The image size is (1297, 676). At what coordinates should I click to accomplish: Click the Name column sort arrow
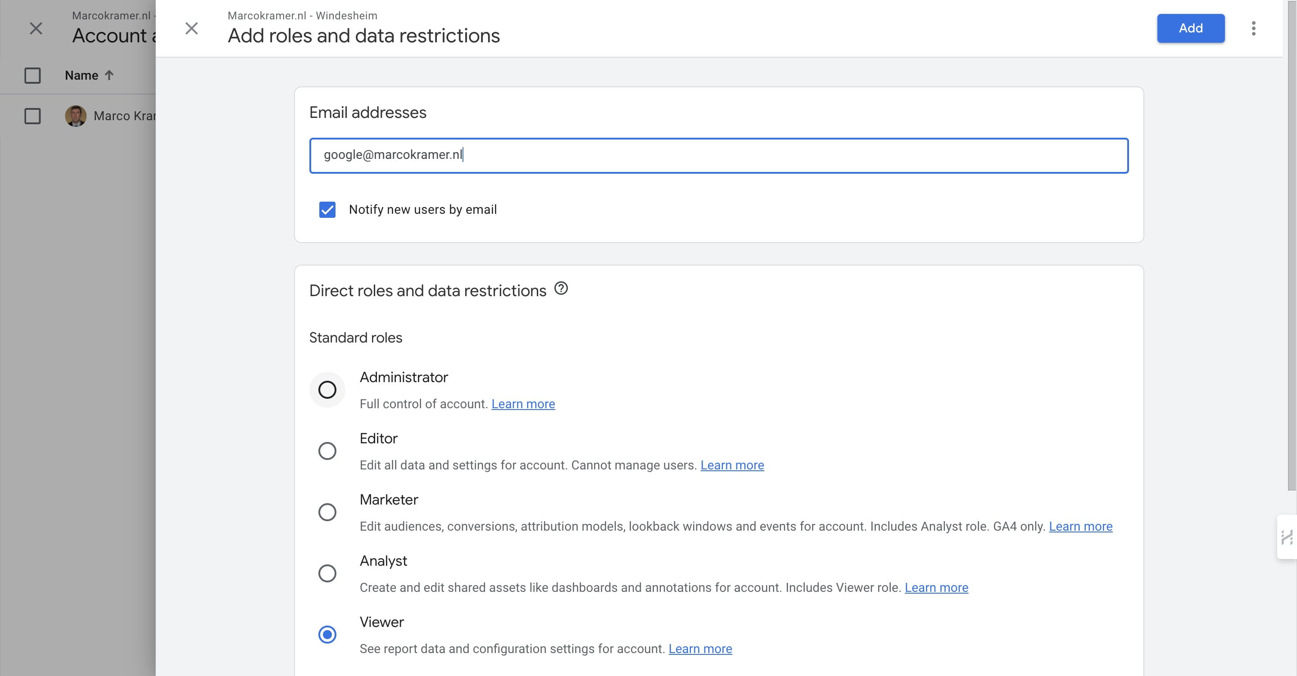coord(109,75)
